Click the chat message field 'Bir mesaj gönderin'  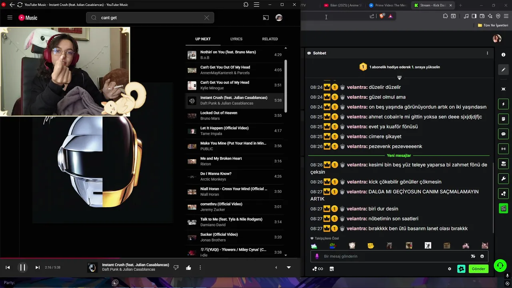pos(394,256)
